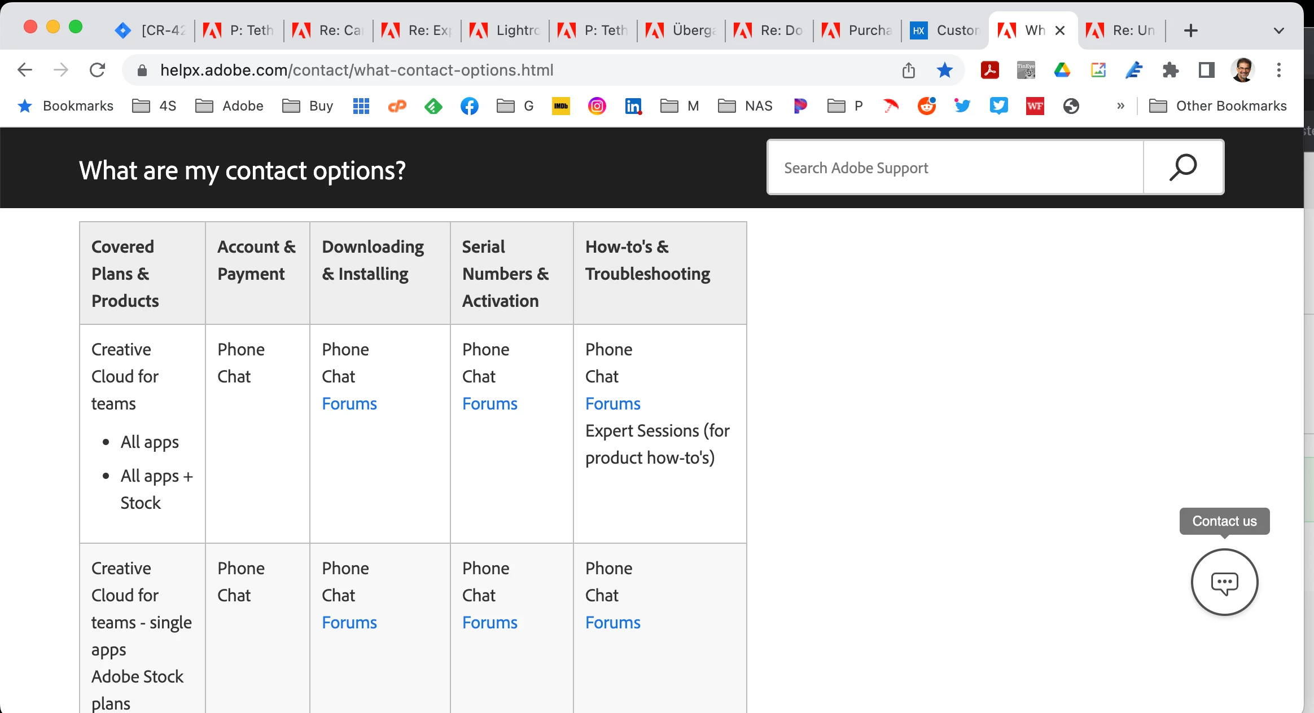Screen dimensions: 1314x713
Task: Expand the tab search chevron
Action: coord(1279,30)
